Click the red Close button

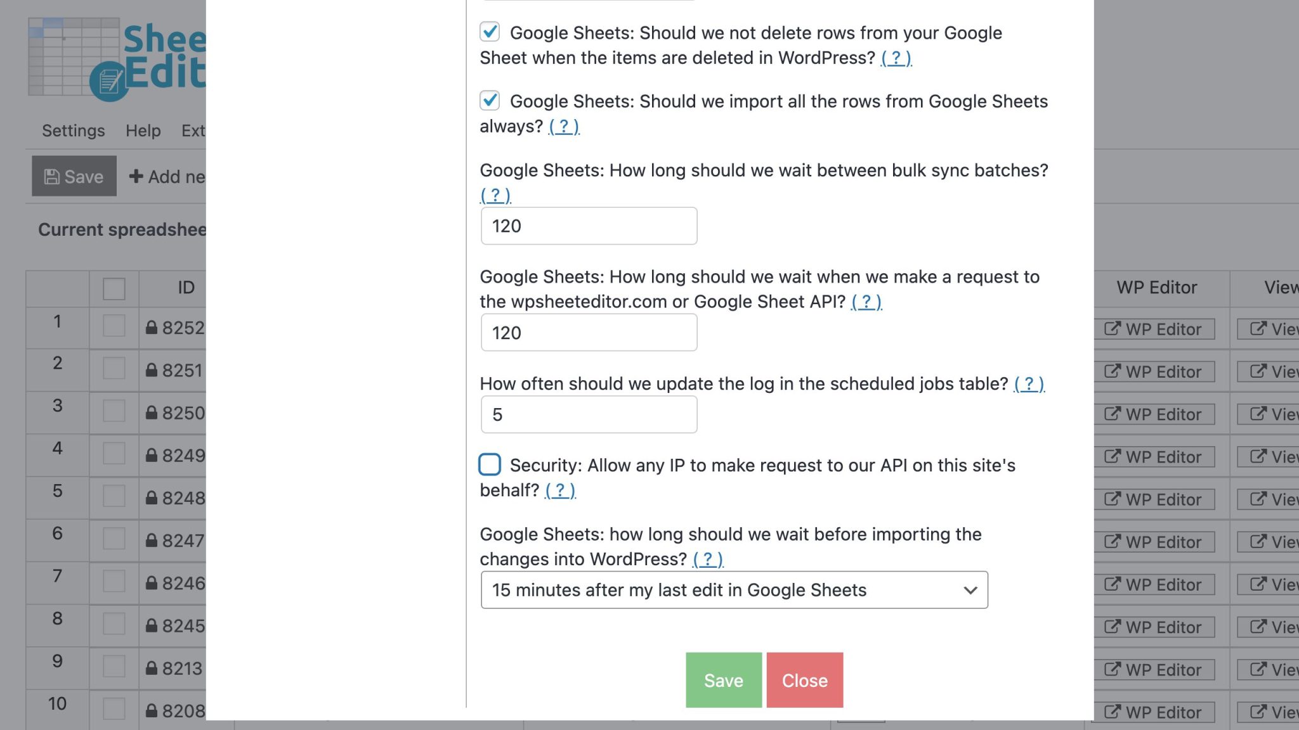click(805, 680)
